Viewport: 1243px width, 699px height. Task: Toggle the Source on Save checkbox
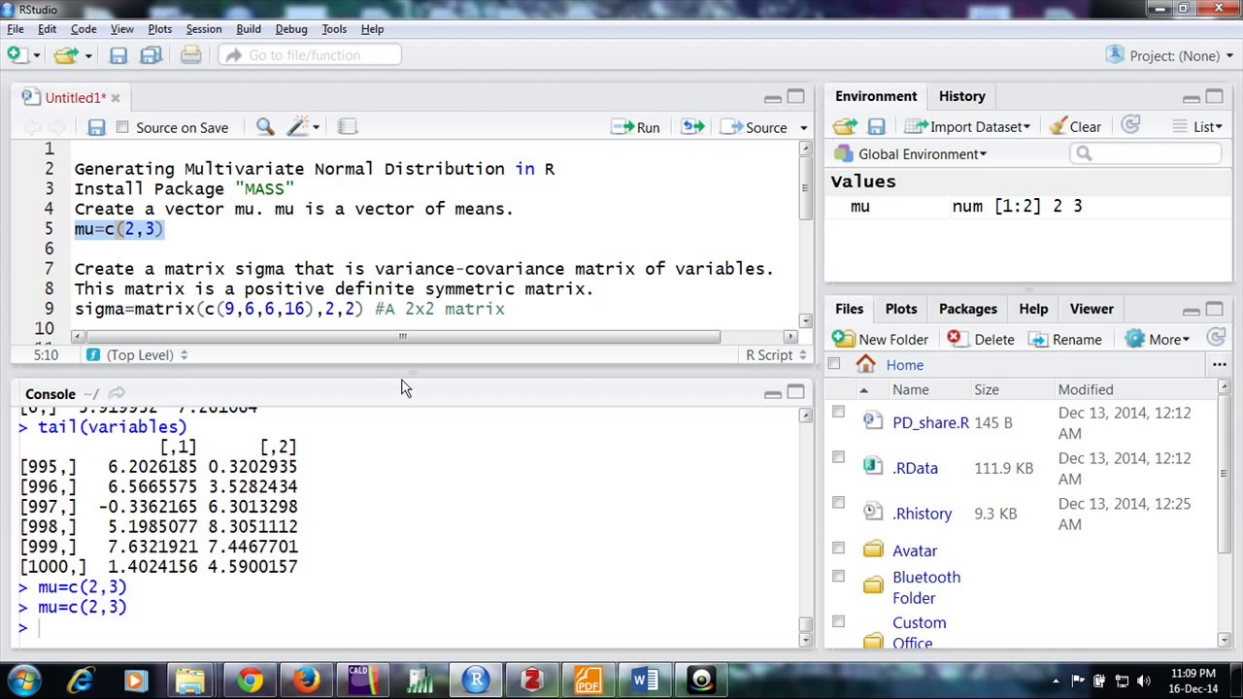[122, 127]
